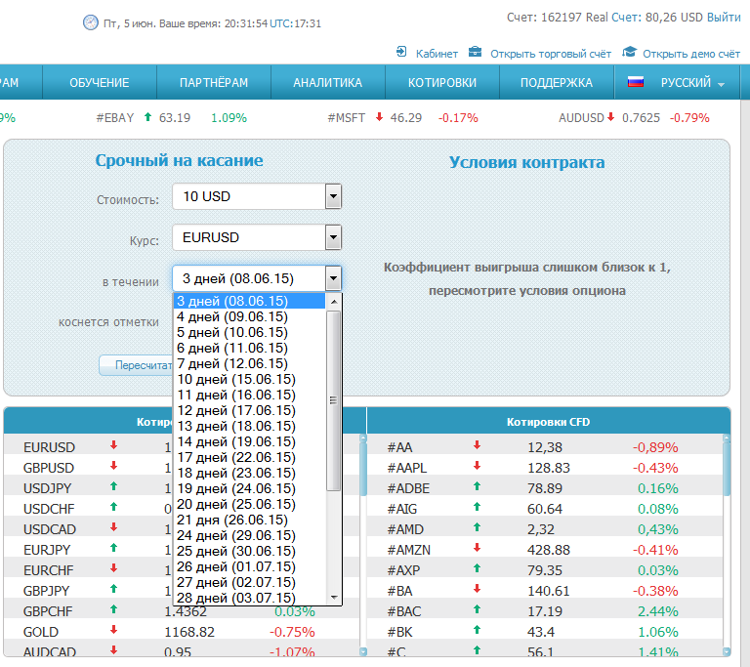Click the Russian flag icon
Viewport: 750px width, 667px height.
(x=636, y=83)
